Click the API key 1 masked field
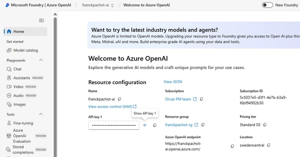The image size is (300, 157). (114, 125)
